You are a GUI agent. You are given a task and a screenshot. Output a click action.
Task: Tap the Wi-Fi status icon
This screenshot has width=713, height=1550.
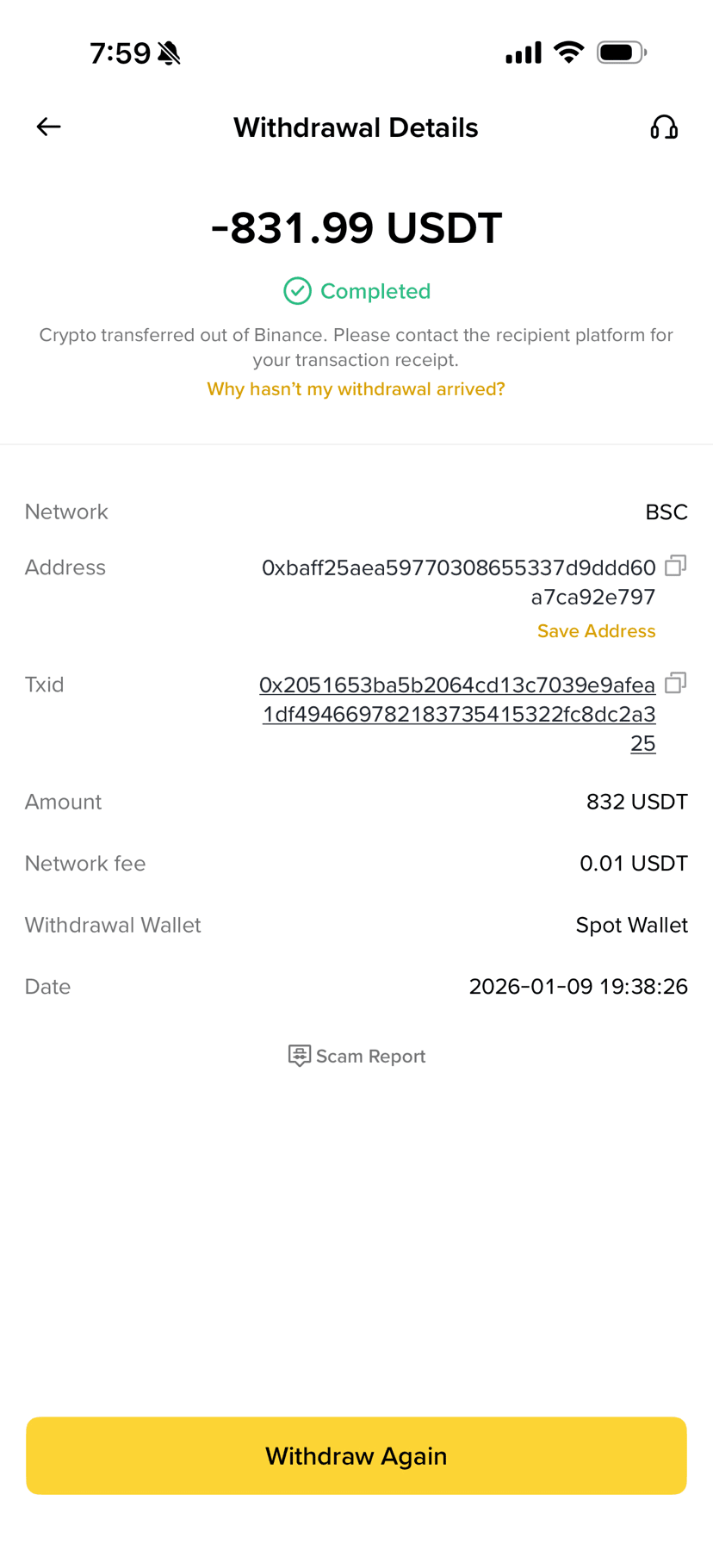click(568, 53)
